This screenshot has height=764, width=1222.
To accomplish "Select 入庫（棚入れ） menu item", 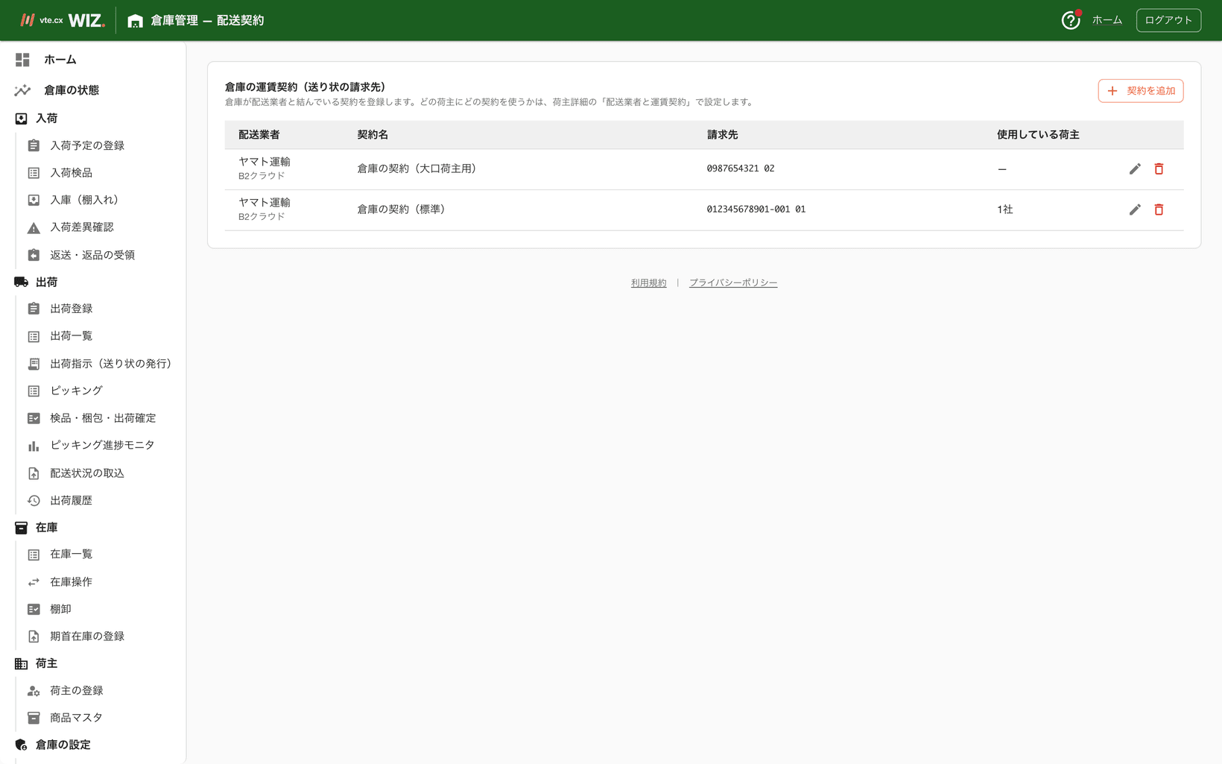I will [x=83, y=200].
